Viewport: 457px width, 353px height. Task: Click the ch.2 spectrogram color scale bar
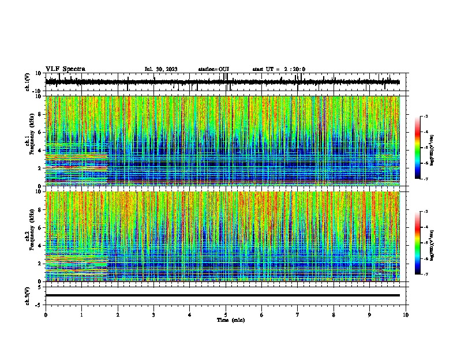coord(418,243)
